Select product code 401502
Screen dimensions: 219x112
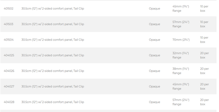click(8, 8)
